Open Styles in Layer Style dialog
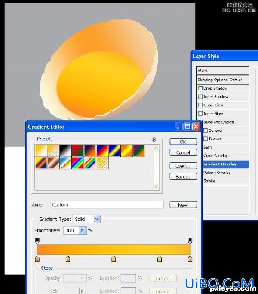The width and height of the screenshot is (258, 294). (222, 70)
